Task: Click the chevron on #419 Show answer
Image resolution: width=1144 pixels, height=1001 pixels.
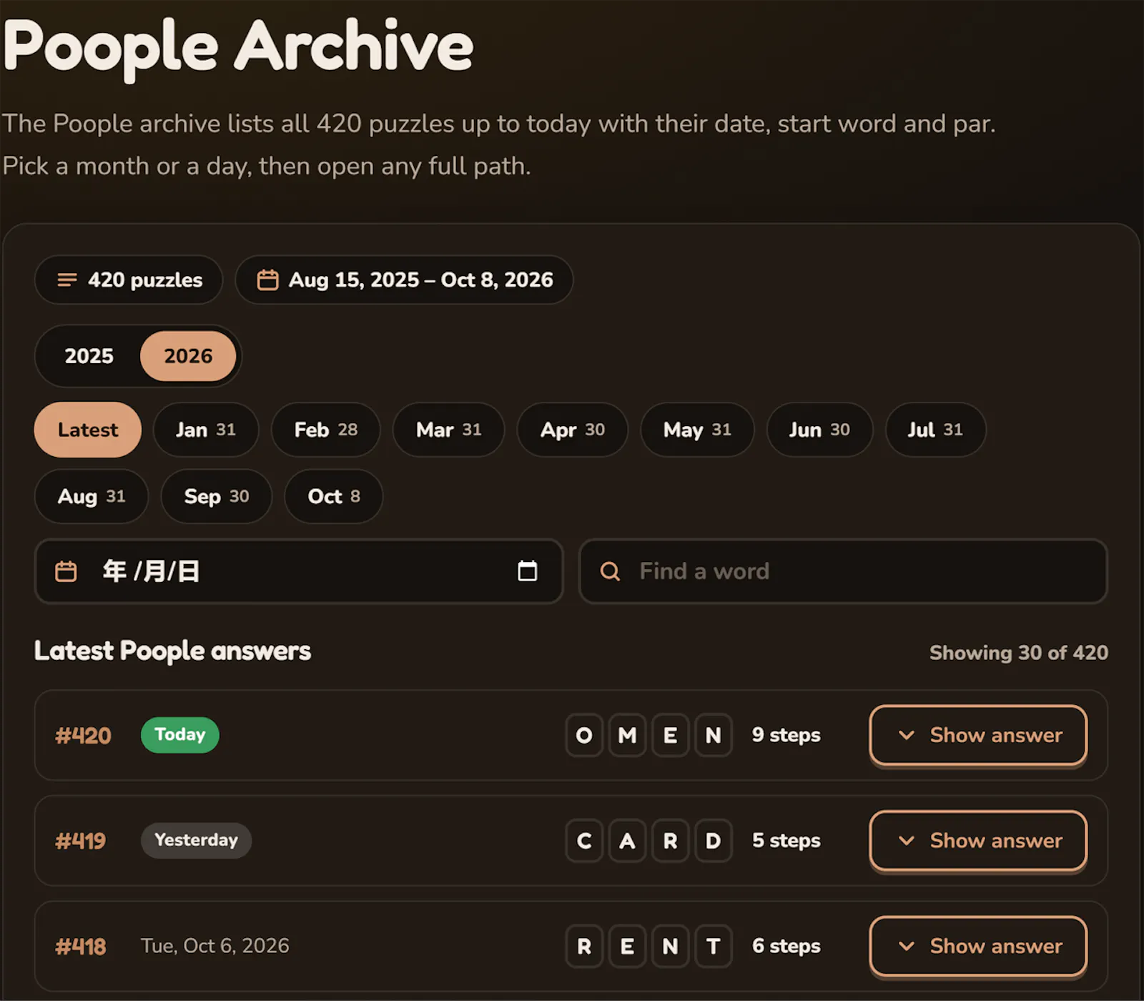Action: pyautogui.click(x=906, y=841)
